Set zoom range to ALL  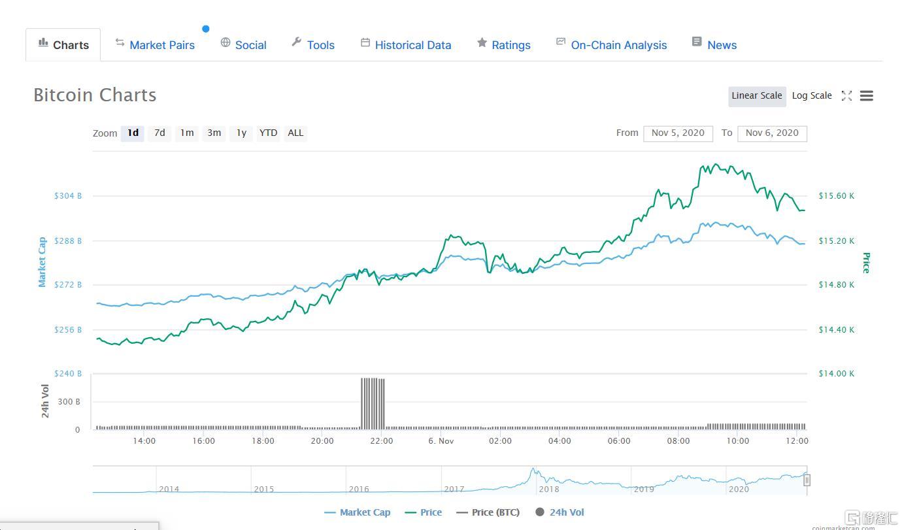pyautogui.click(x=295, y=133)
